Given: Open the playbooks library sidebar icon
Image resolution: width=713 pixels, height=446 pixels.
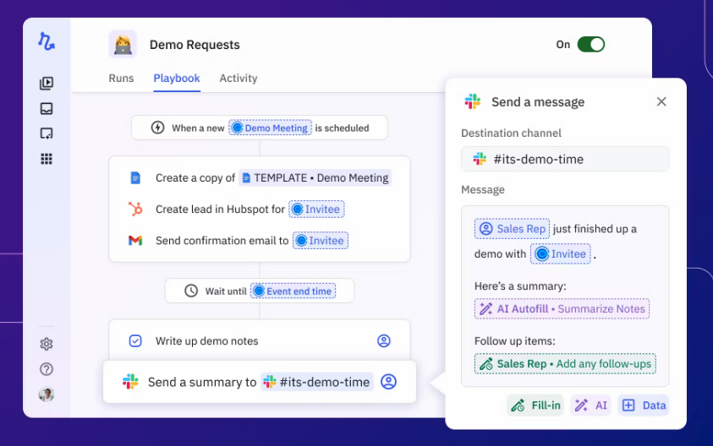Looking at the screenshot, I should coord(47,83).
